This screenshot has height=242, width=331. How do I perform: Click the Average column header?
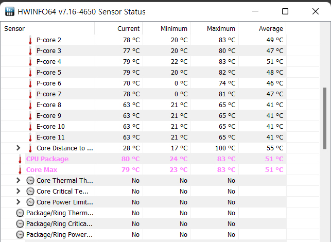point(271,29)
